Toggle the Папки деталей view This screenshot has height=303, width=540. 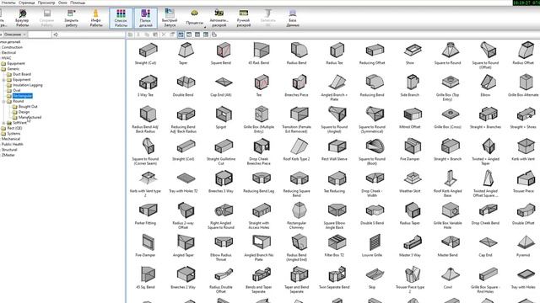pyautogui.click(x=146, y=18)
